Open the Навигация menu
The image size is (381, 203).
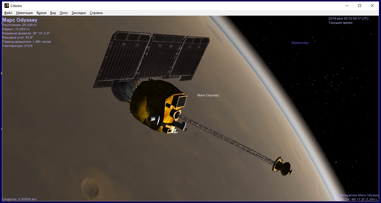(24, 13)
